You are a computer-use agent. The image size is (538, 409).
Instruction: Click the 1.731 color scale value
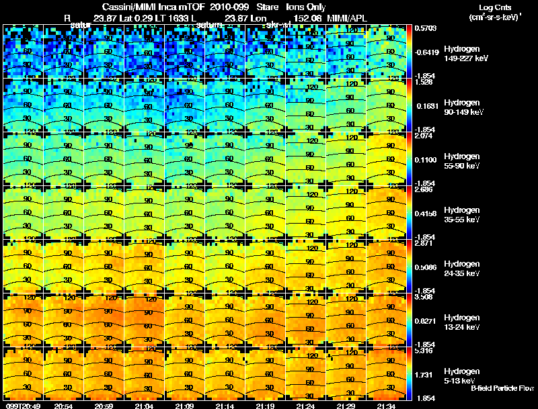424,375
